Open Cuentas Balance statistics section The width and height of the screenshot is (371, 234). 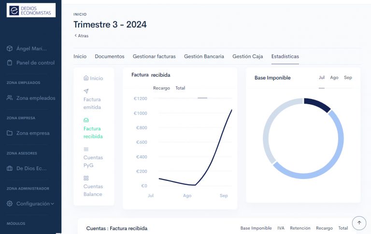pyautogui.click(x=93, y=190)
